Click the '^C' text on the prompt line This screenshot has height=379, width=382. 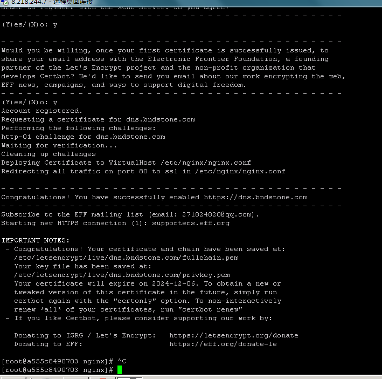(x=122, y=361)
